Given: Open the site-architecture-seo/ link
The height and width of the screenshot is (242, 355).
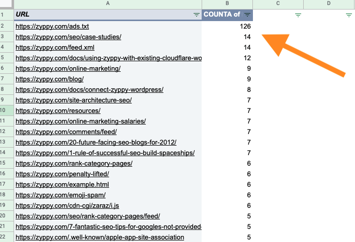Looking at the screenshot, I should (73, 100).
